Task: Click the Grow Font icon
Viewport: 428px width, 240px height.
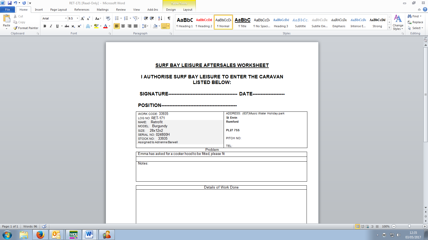Action: (83, 18)
